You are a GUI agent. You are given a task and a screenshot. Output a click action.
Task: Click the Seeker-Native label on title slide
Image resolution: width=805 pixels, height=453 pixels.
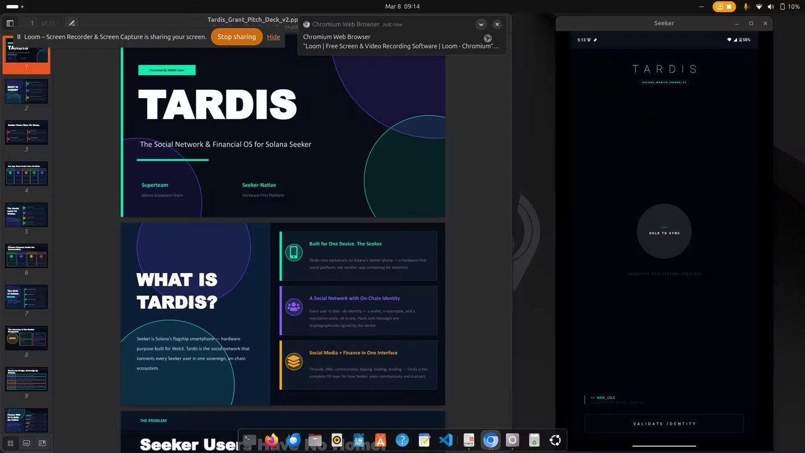tap(259, 185)
